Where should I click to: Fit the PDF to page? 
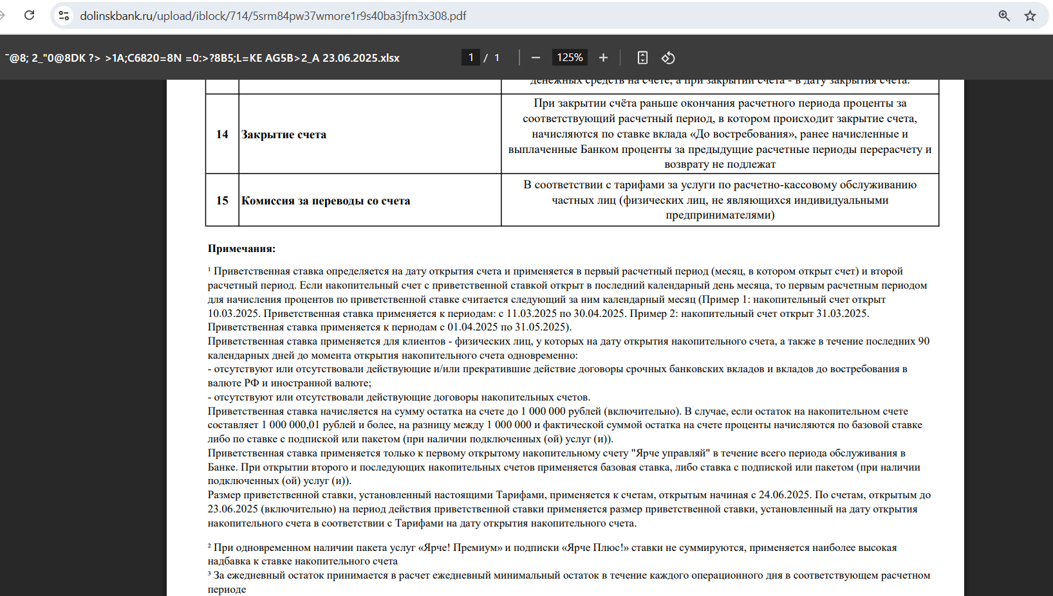click(x=642, y=57)
